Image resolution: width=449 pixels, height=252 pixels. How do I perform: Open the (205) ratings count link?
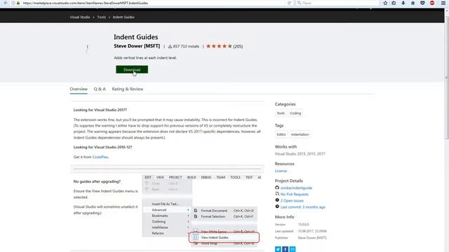click(x=238, y=46)
